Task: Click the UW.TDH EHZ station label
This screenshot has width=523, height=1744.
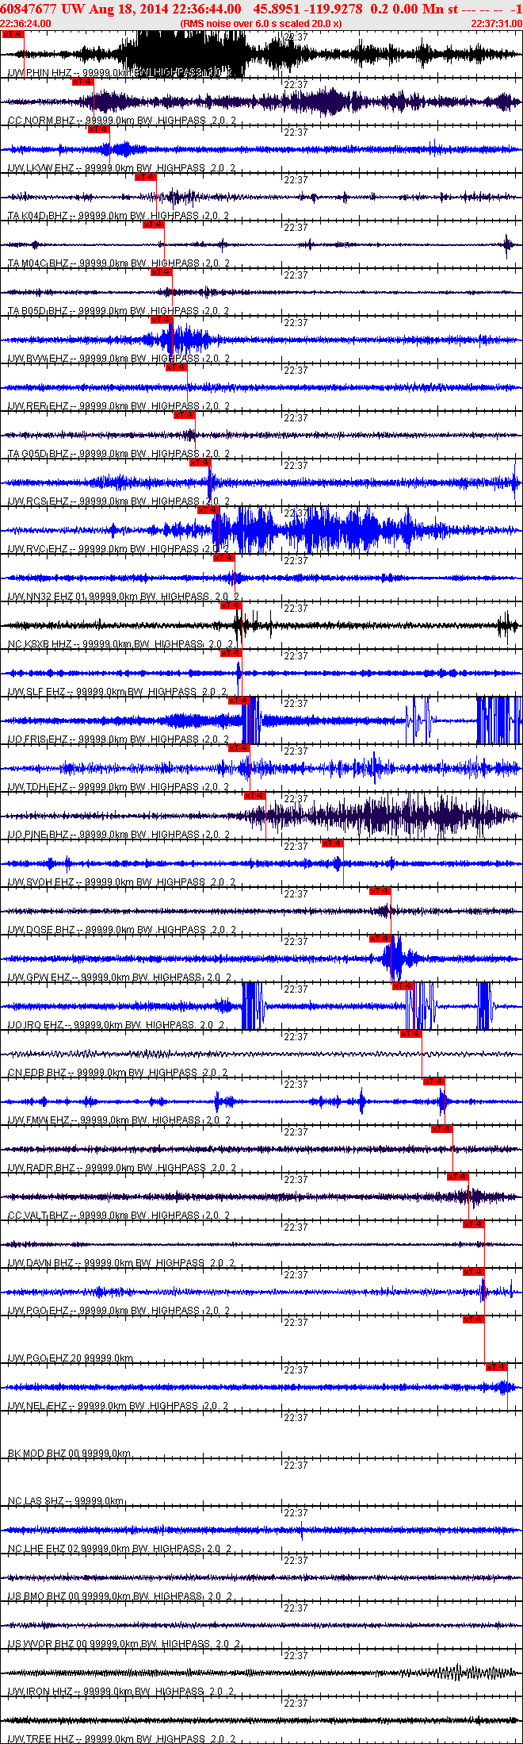Action: coord(118,787)
